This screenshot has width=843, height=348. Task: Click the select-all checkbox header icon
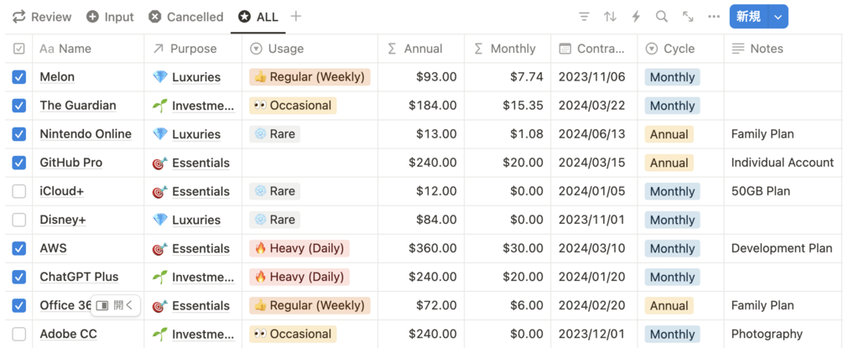[19, 49]
